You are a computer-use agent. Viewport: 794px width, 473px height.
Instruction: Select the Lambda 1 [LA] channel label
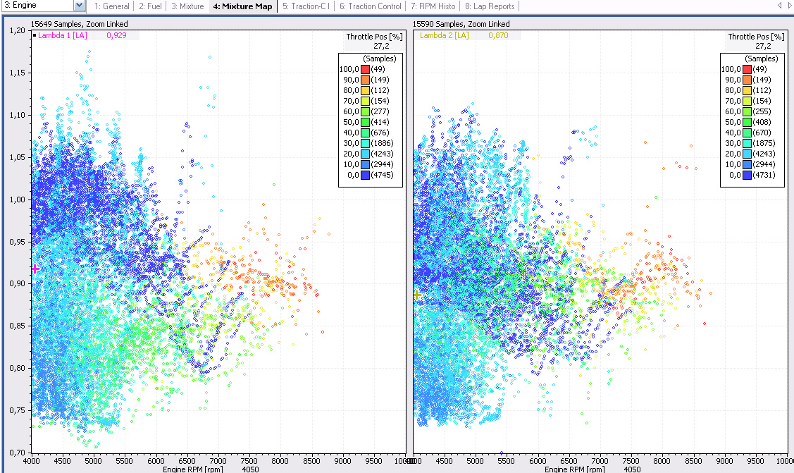[62, 35]
